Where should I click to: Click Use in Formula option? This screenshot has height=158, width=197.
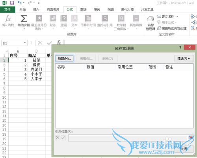[167, 22]
